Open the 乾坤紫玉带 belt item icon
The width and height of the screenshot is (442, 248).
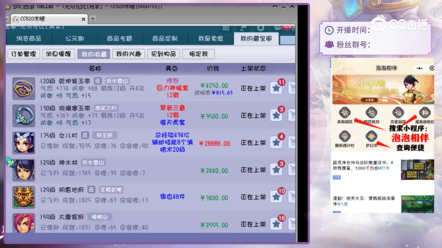24,89
